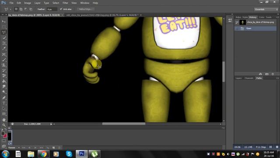The image size is (280, 158).
Task: Select the Move tool
Action: pos(4,22)
